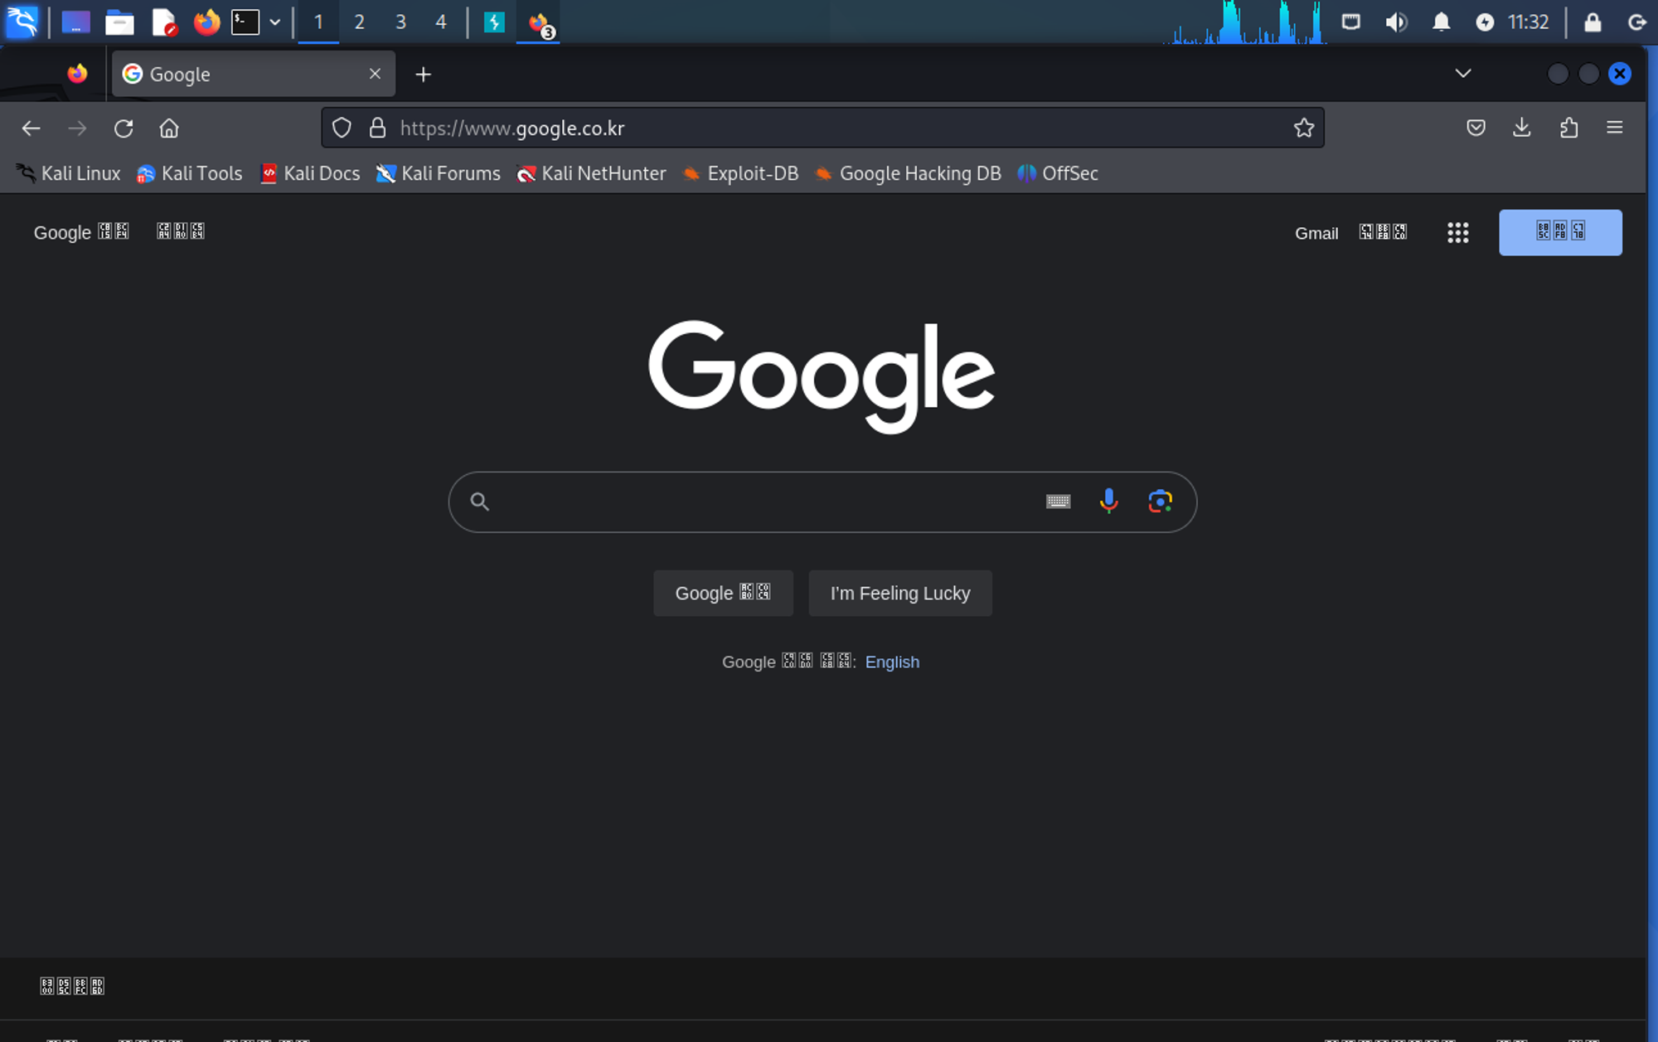This screenshot has height=1042, width=1658.
Task: Switch to workspace 1
Action: [x=318, y=22]
